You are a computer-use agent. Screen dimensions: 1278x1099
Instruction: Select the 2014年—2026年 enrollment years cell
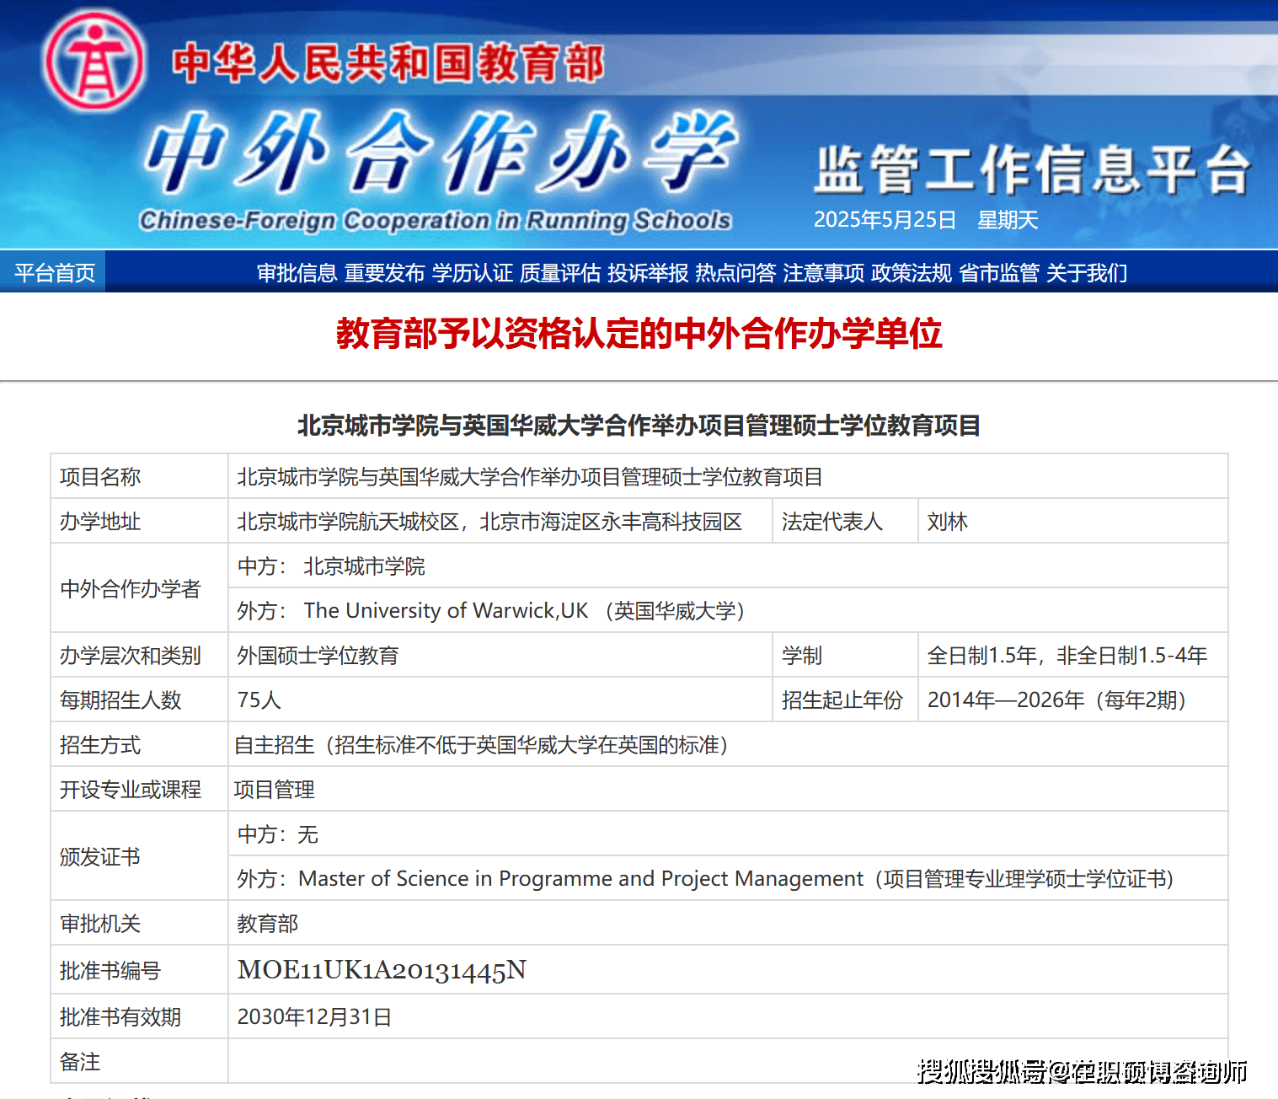click(x=1072, y=700)
